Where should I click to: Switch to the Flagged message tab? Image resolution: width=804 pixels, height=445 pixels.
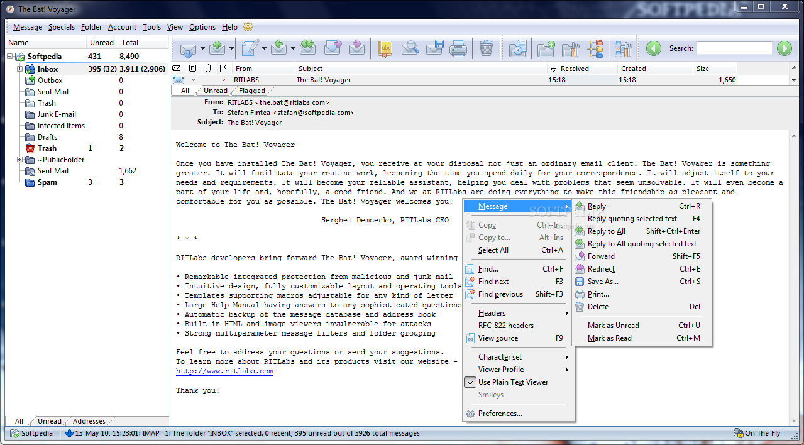click(251, 91)
